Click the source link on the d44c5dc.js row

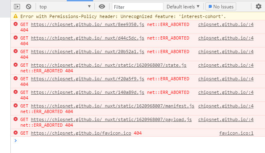click(226, 38)
